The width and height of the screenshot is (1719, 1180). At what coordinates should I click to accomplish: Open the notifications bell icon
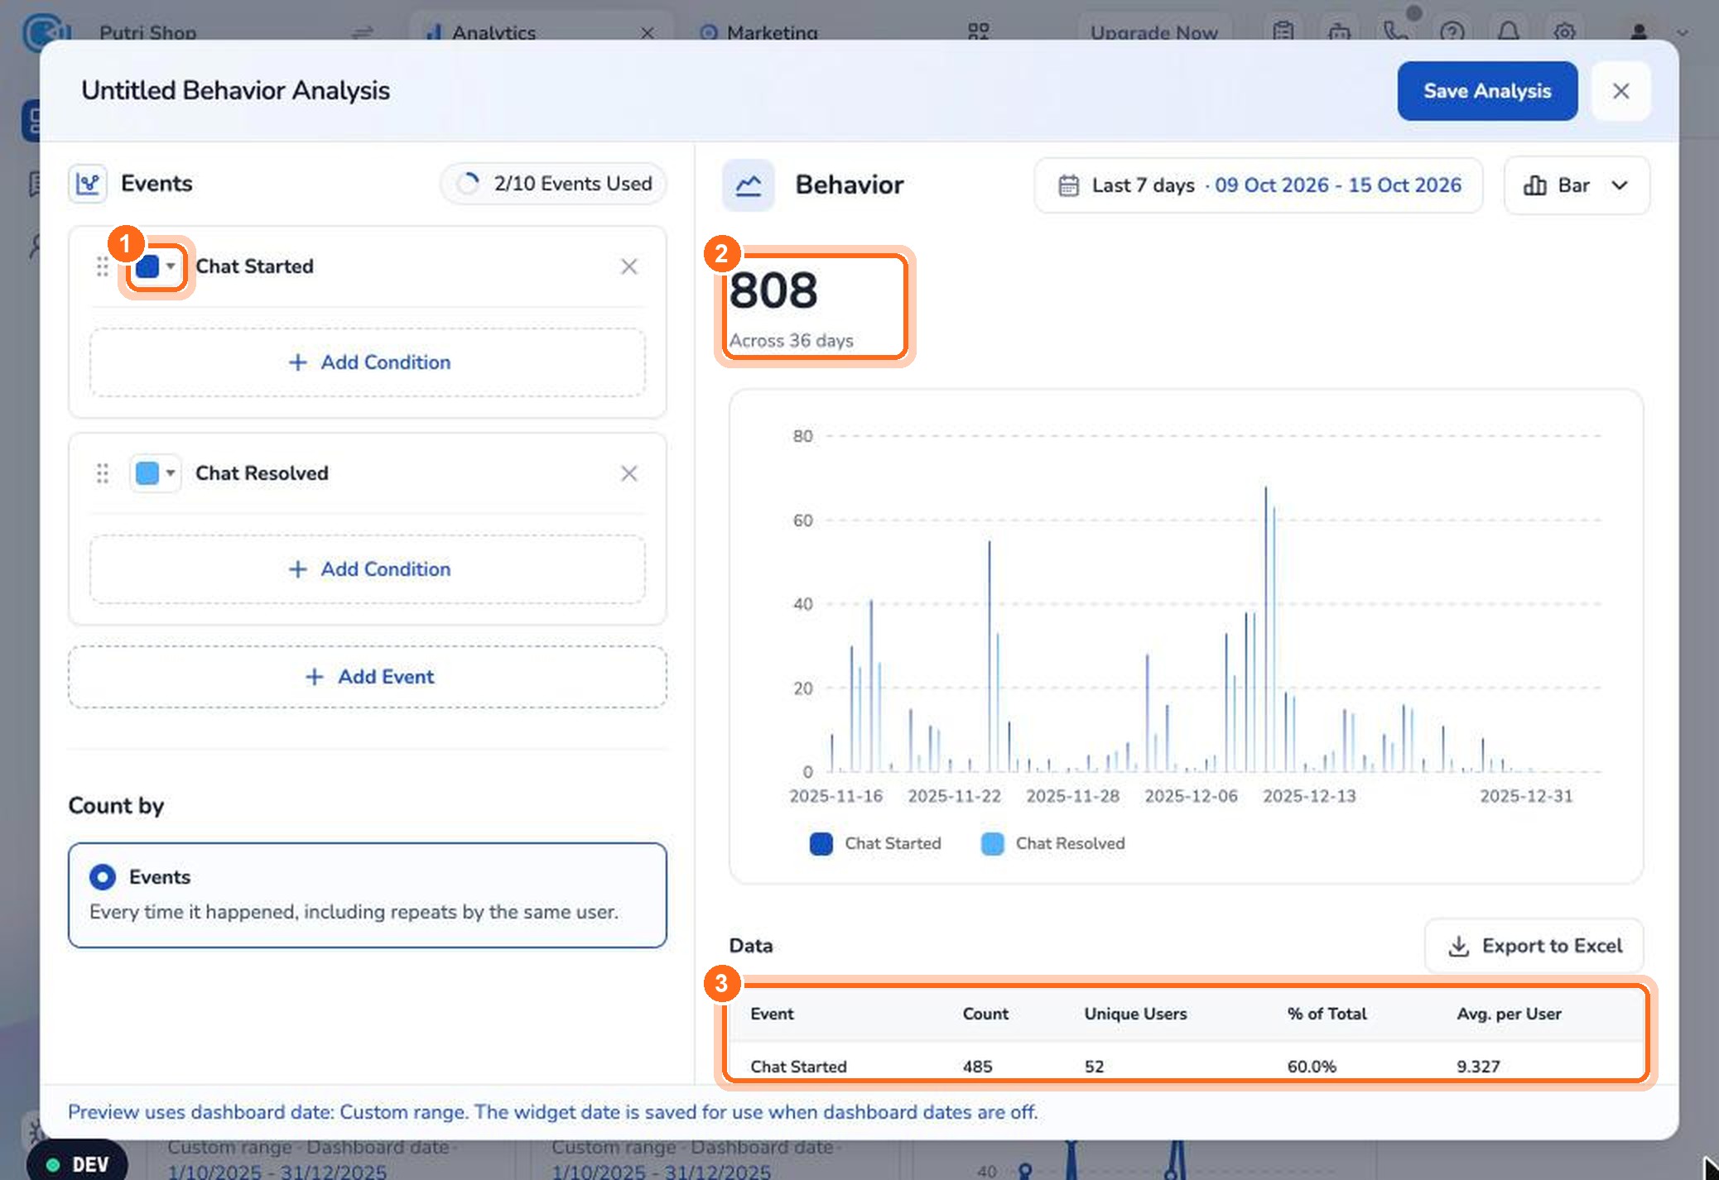[x=1508, y=33]
